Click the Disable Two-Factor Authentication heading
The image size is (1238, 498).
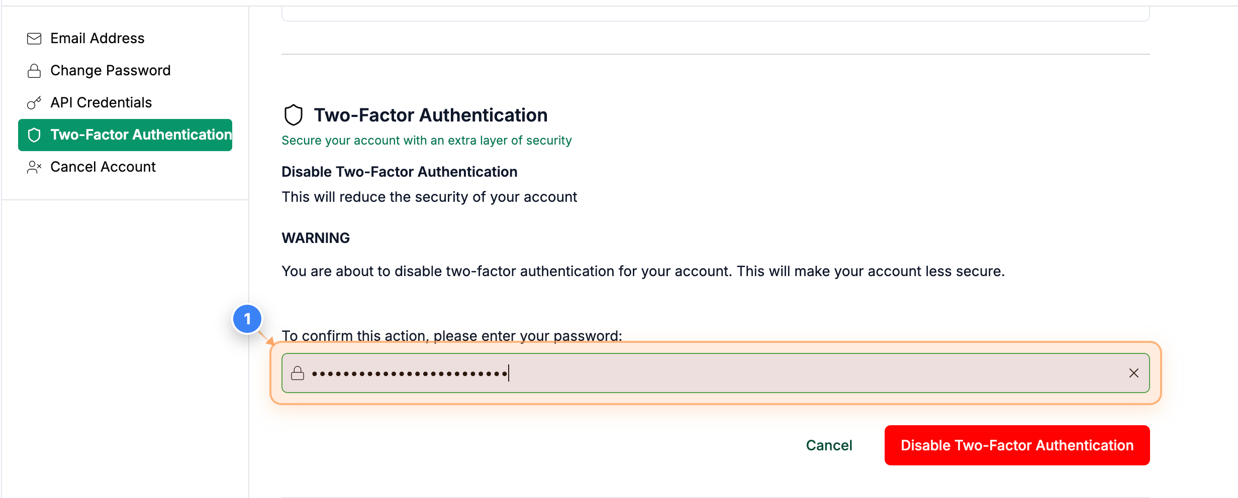point(399,172)
